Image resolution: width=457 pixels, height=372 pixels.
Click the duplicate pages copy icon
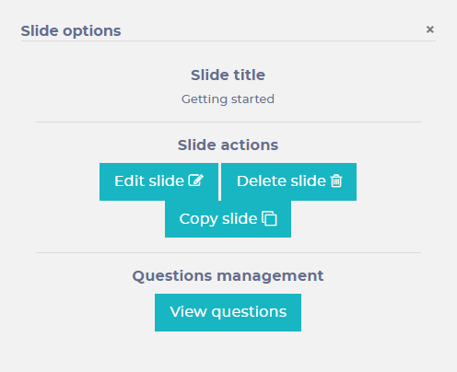pyautogui.click(x=269, y=218)
